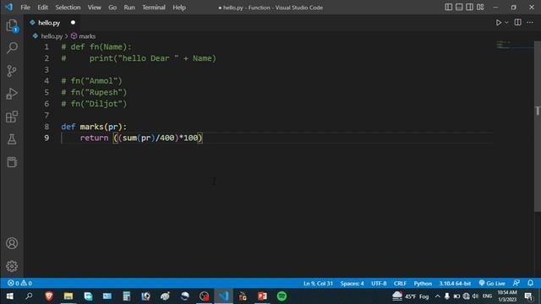The height and width of the screenshot is (304, 541).
Task: Open the View menu
Action: (x=94, y=8)
